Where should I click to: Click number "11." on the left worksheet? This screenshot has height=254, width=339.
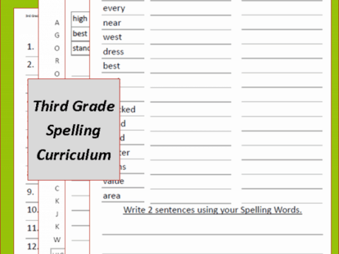[32, 228]
